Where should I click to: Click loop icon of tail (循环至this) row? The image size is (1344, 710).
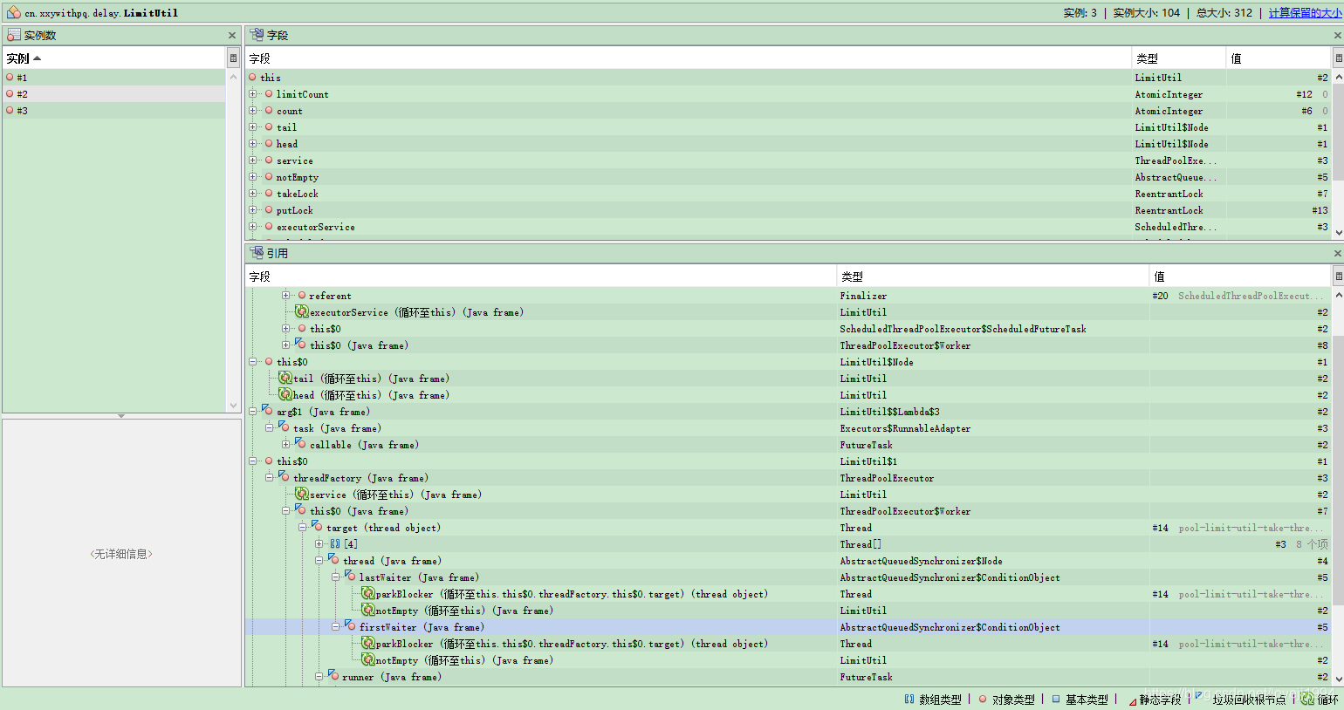(x=285, y=379)
